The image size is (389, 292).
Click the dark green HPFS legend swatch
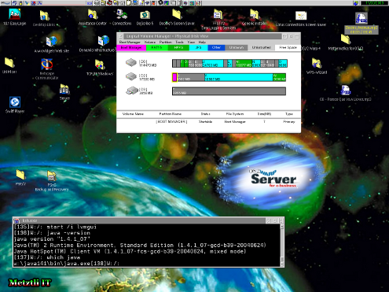(x=178, y=47)
